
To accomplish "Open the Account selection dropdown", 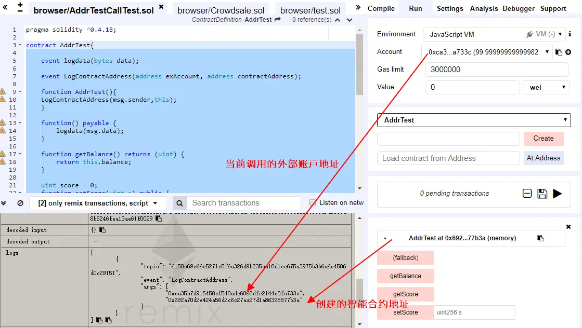I will (x=486, y=52).
